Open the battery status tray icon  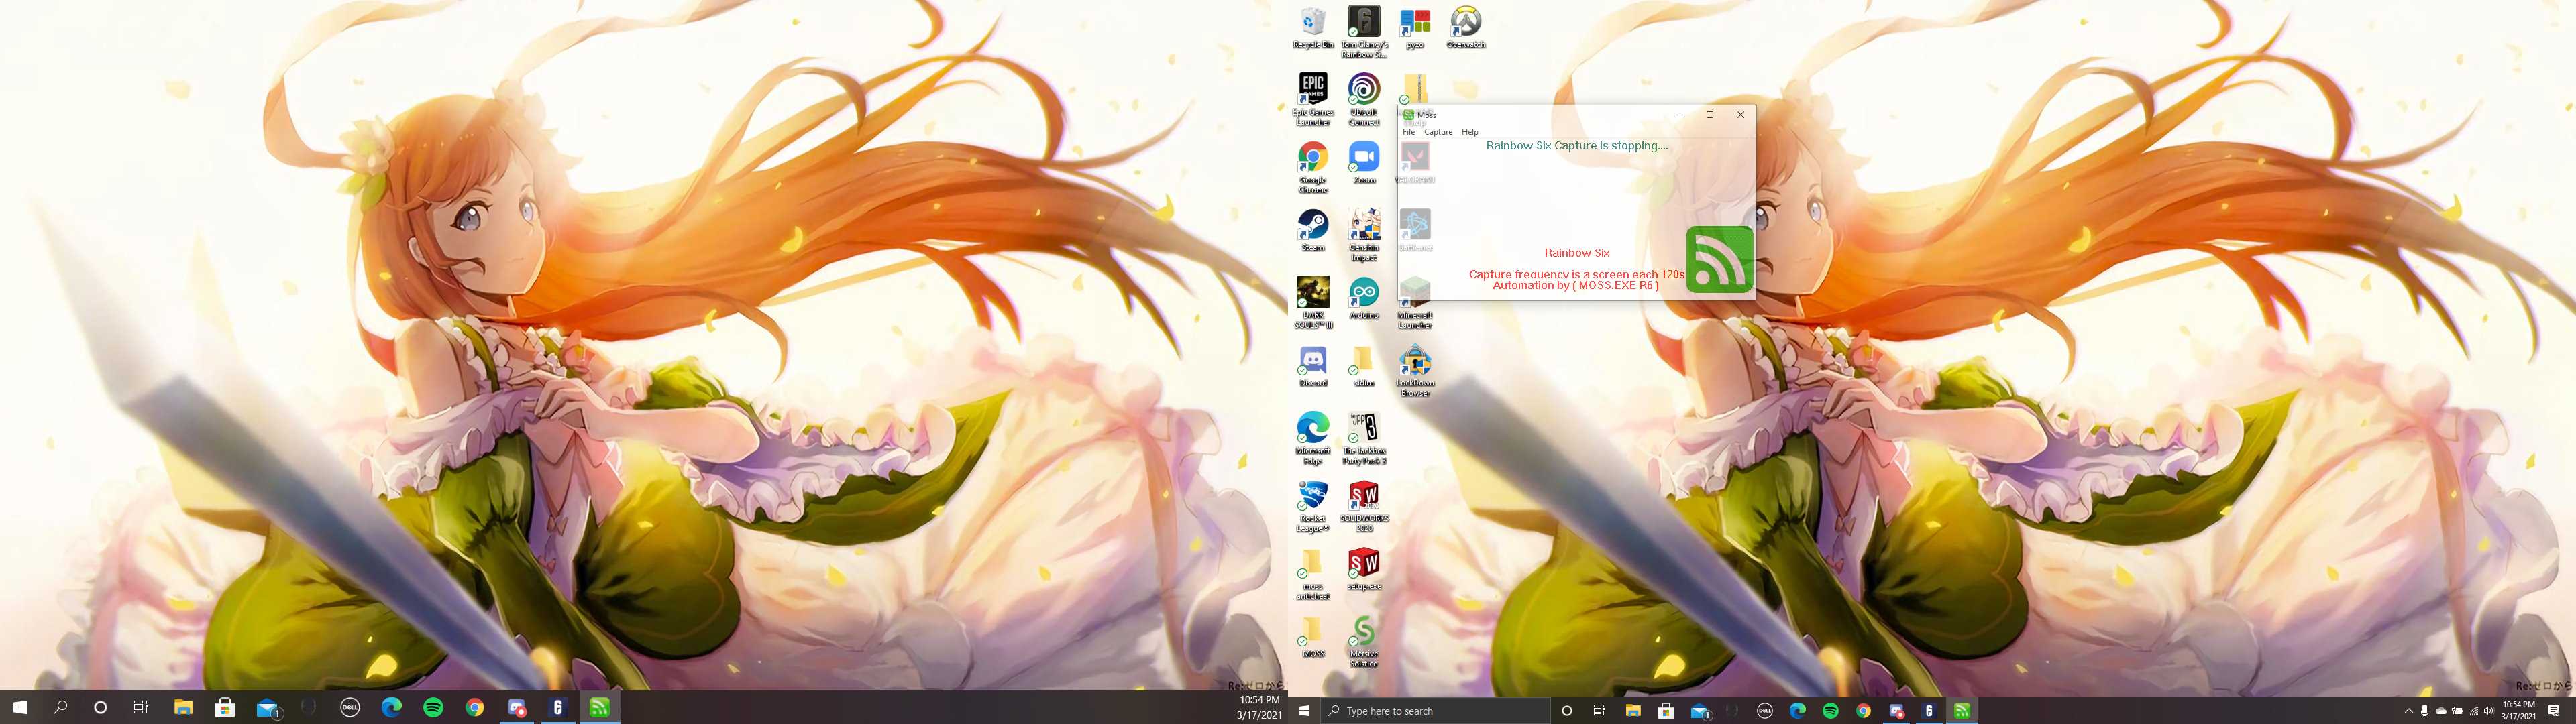2457,711
